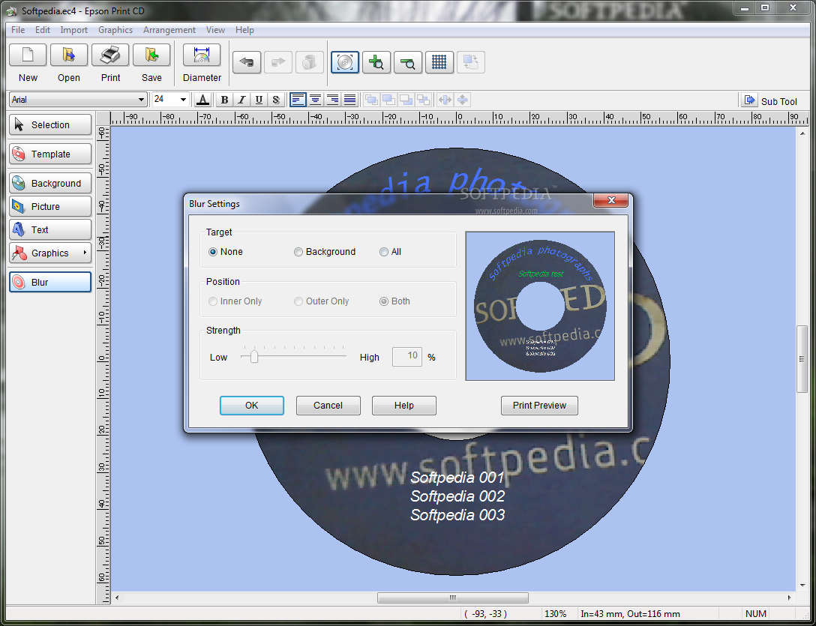
Task: Click the Strength slider handle
Action: tap(254, 356)
